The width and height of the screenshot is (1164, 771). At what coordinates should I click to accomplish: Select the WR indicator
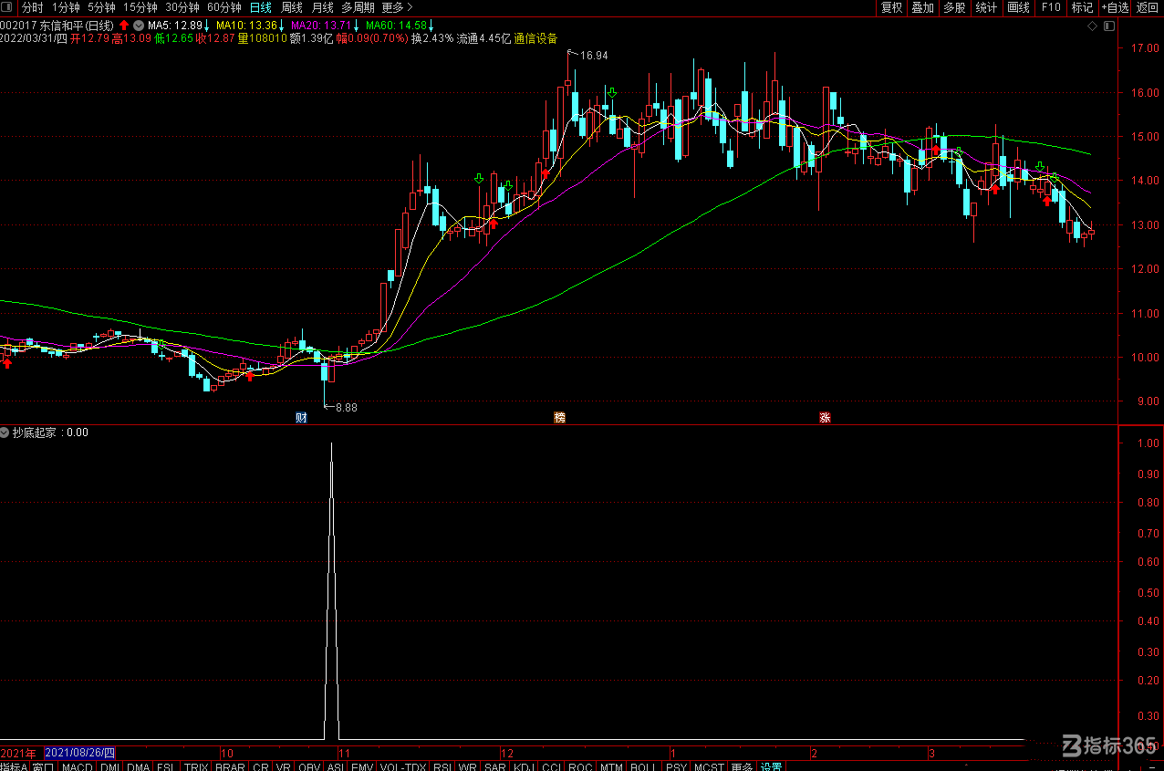[x=468, y=766]
